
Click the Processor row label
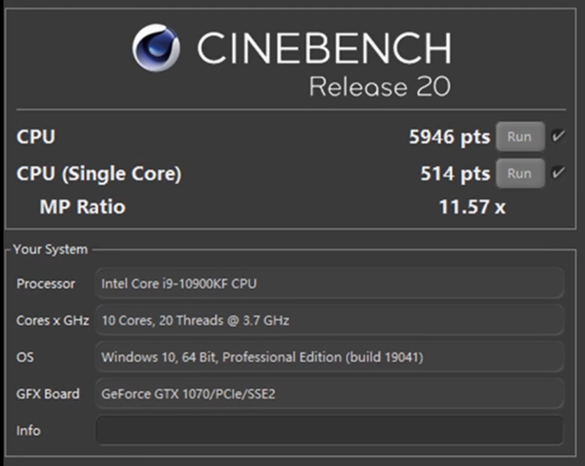coord(46,284)
